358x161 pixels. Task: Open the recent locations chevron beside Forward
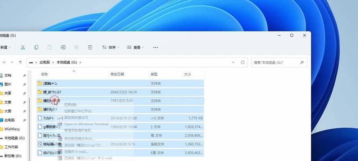(12, 62)
